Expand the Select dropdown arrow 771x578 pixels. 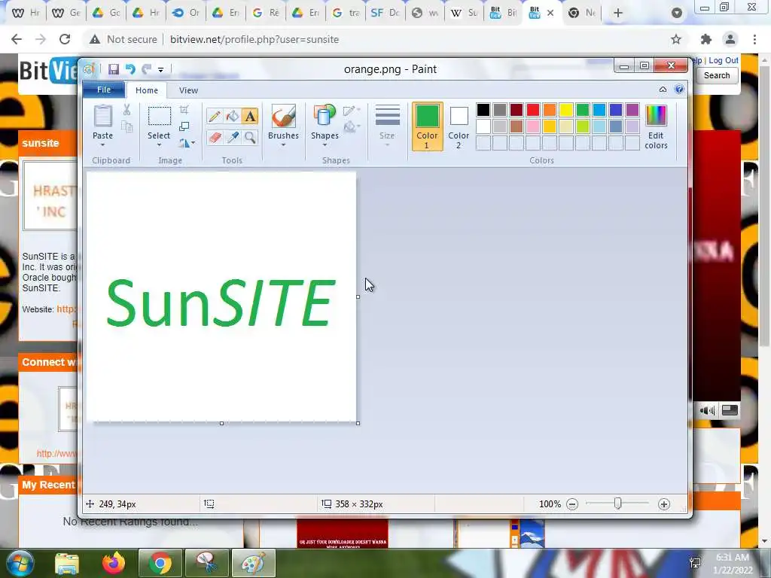(x=160, y=144)
